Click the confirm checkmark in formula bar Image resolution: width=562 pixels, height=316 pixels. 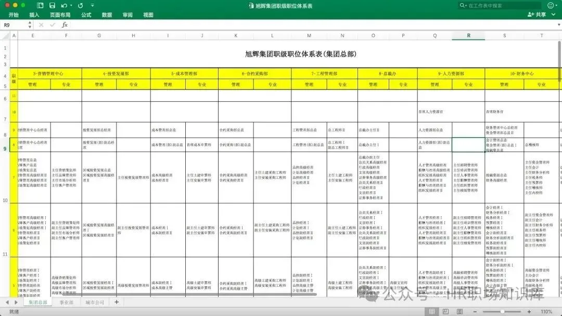coord(53,25)
